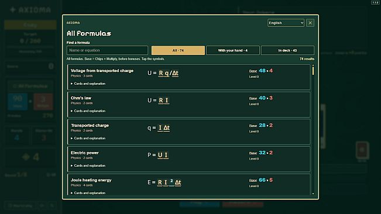Tap the I symbol in Transported charge formula
The height and width of the screenshot is (214, 381).
160,128
